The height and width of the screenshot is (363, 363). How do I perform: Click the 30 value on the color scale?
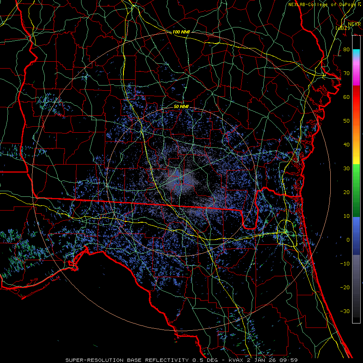coord(346,169)
